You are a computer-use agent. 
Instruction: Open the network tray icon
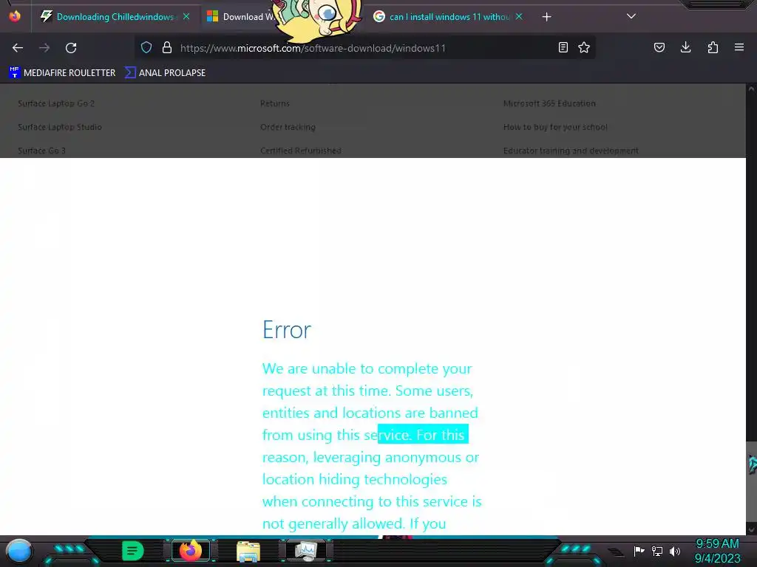pyautogui.click(x=657, y=551)
